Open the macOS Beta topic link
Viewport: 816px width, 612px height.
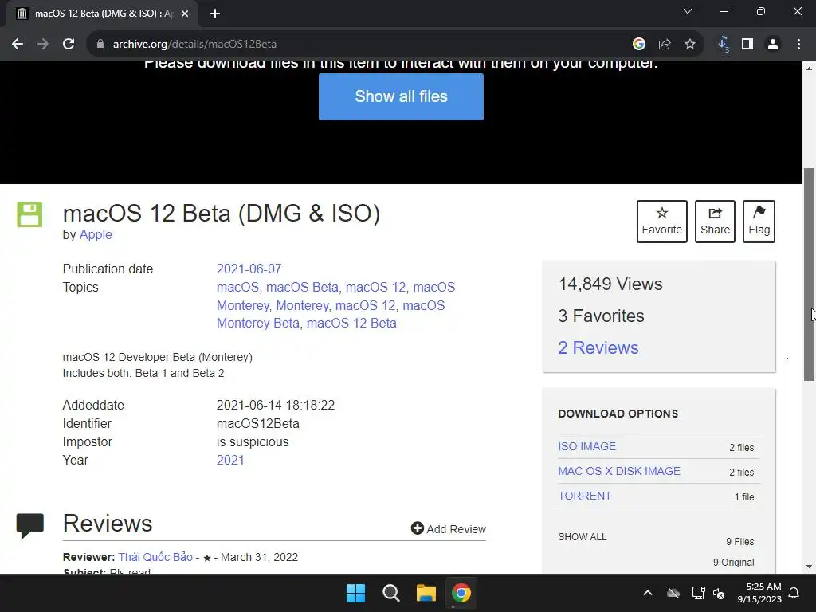click(302, 287)
